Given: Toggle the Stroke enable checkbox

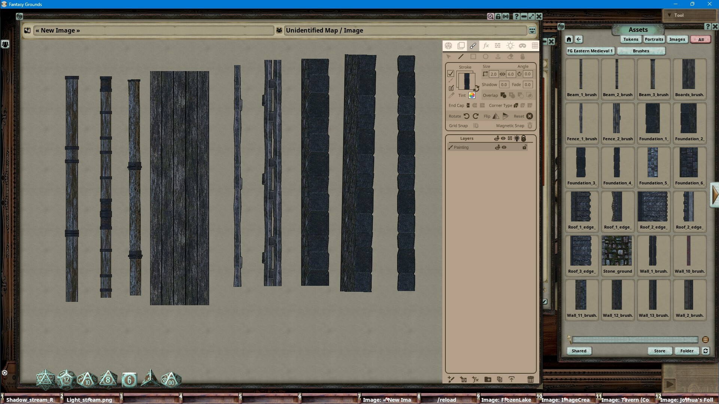Looking at the screenshot, I should pos(451,74).
